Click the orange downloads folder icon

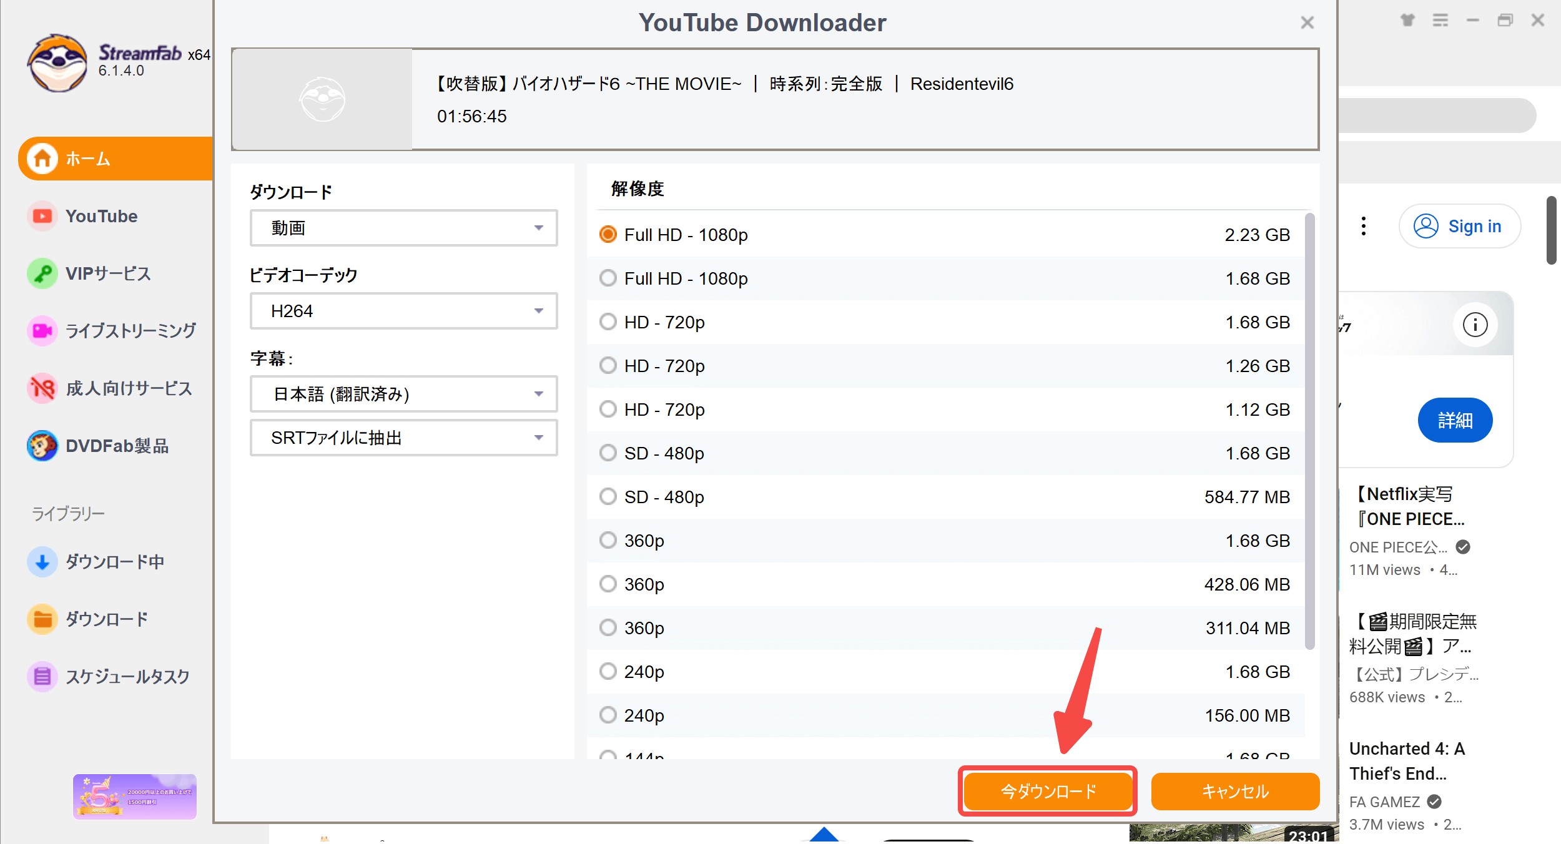point(42,619)
